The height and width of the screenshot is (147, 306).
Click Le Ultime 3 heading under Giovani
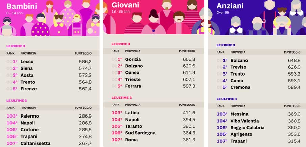[121, 98]
